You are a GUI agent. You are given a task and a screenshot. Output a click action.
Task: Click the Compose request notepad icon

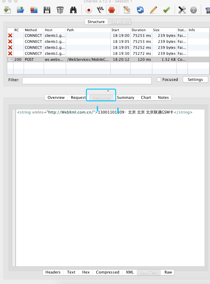(x=127, y=10)
